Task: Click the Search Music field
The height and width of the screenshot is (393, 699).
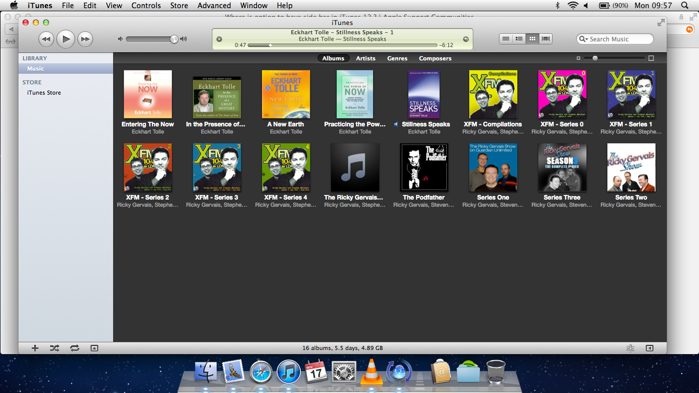Action: point(615,39)
